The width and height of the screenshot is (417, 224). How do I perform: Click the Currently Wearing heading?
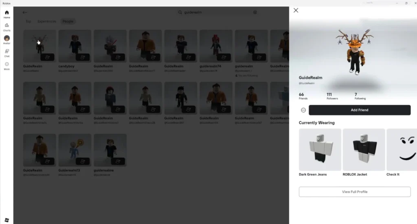(316, 123)
